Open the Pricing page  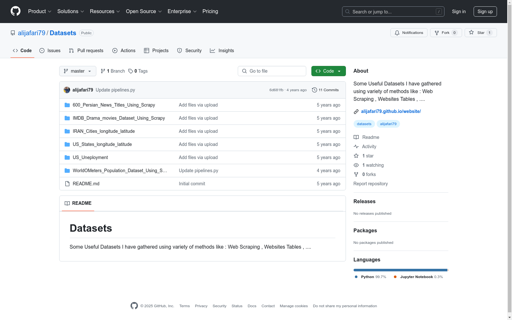[210, 11]
